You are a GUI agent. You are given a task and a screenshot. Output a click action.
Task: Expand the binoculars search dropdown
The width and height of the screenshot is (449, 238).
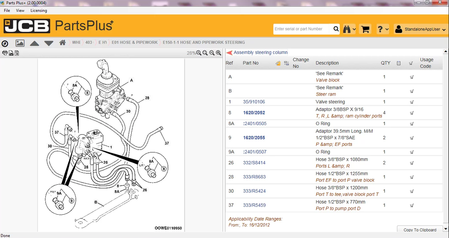[349, 29]
